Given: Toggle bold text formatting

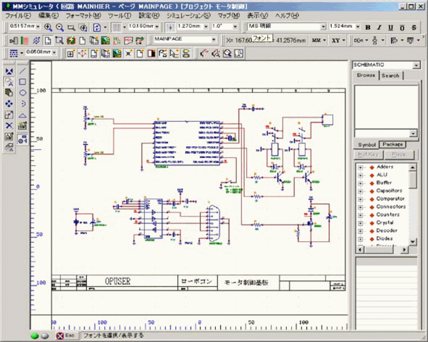Looking at the screenshot, I should click(368, 27).
